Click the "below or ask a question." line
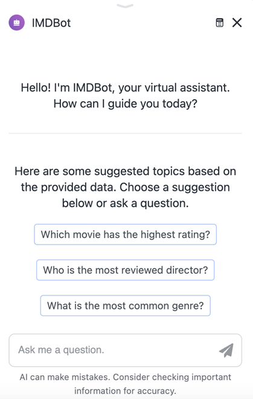 click(126, 203)
